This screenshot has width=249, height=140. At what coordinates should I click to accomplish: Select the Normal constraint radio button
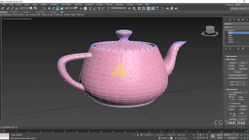(x=238, y=100)
